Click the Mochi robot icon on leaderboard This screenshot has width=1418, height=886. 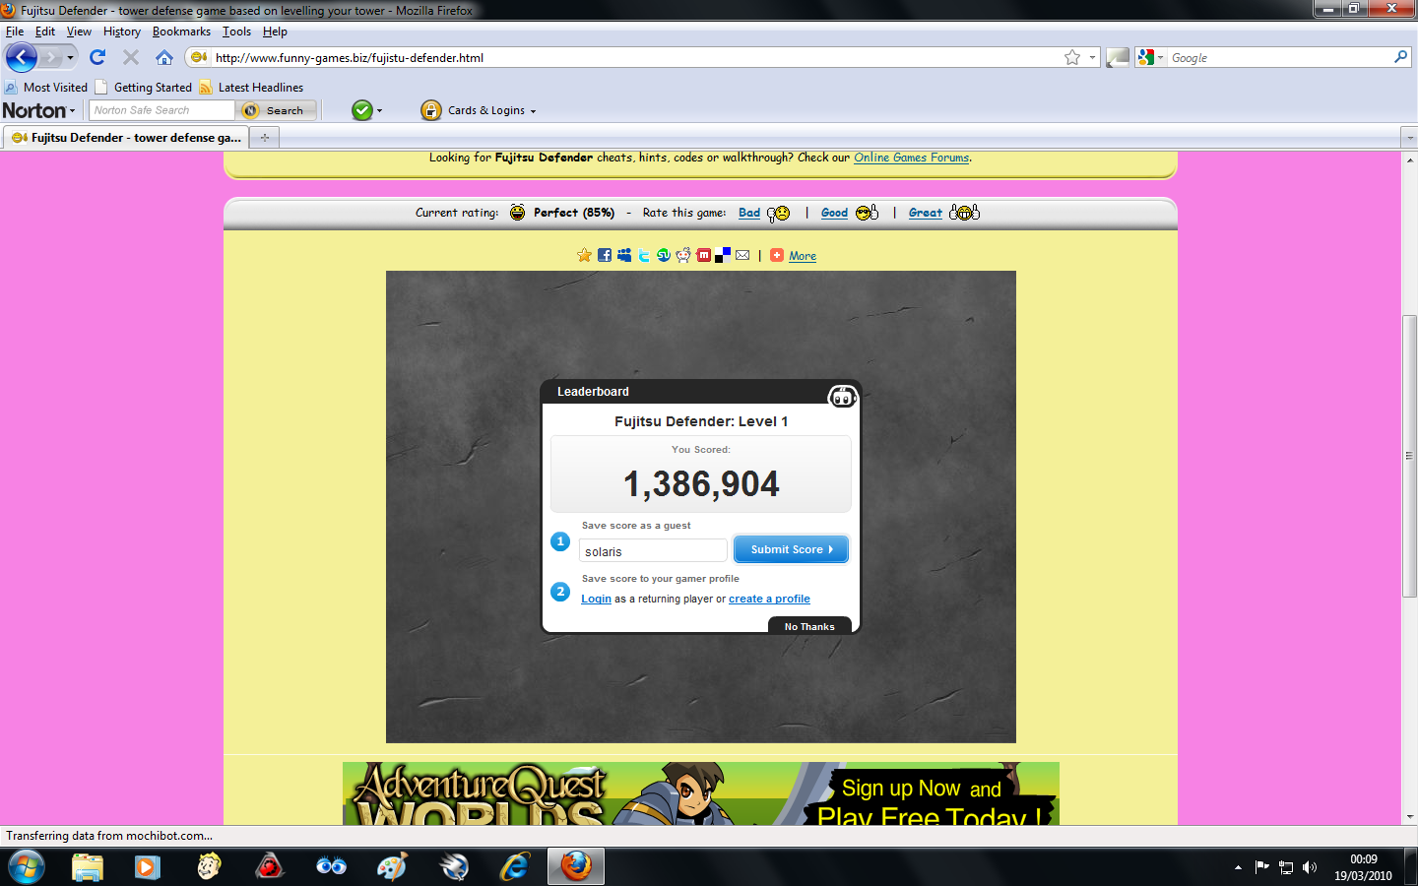point(842,396)
